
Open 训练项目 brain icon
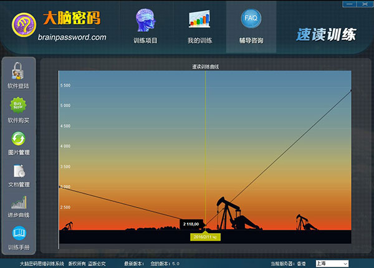tap(145, 21)
